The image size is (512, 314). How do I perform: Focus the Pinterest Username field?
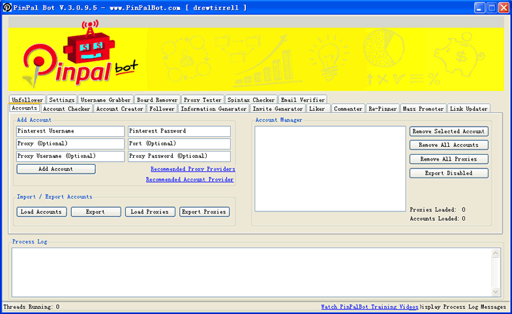pyautogui.click(x=70, y=131)
